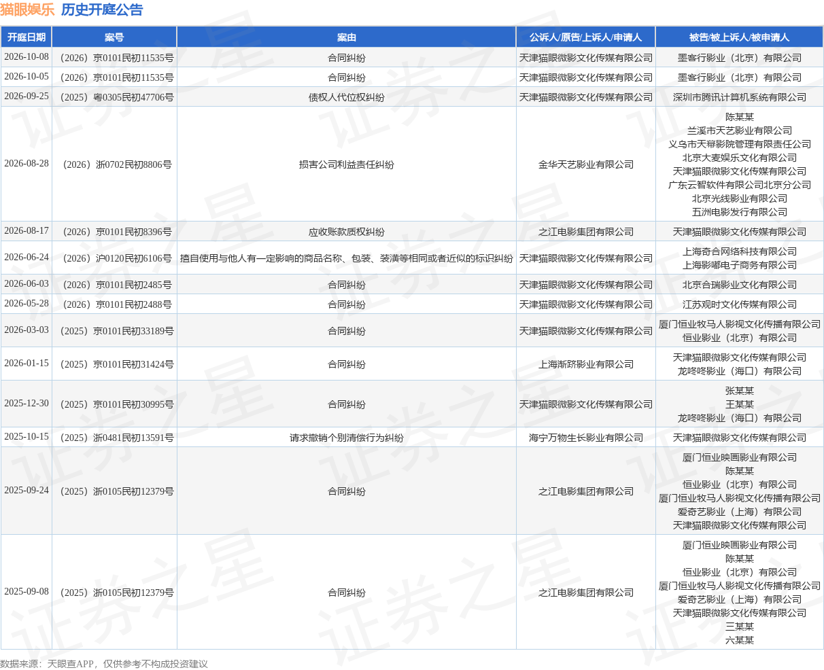Click the date 2026-08-17 cell
The height and width of the screenshot is (670, 824).
tap(27, 231)
